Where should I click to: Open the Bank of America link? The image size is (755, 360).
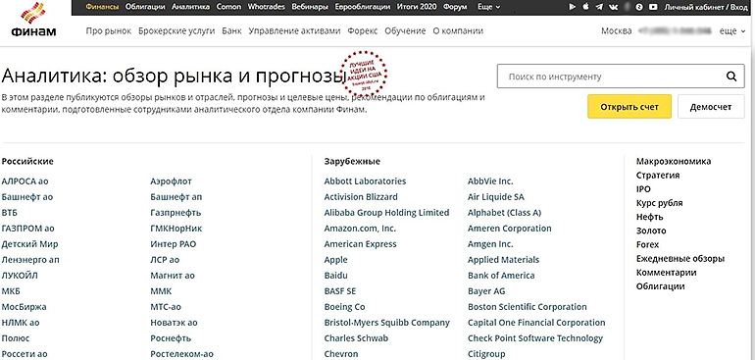pyautogui.click(x=501, y=276)
